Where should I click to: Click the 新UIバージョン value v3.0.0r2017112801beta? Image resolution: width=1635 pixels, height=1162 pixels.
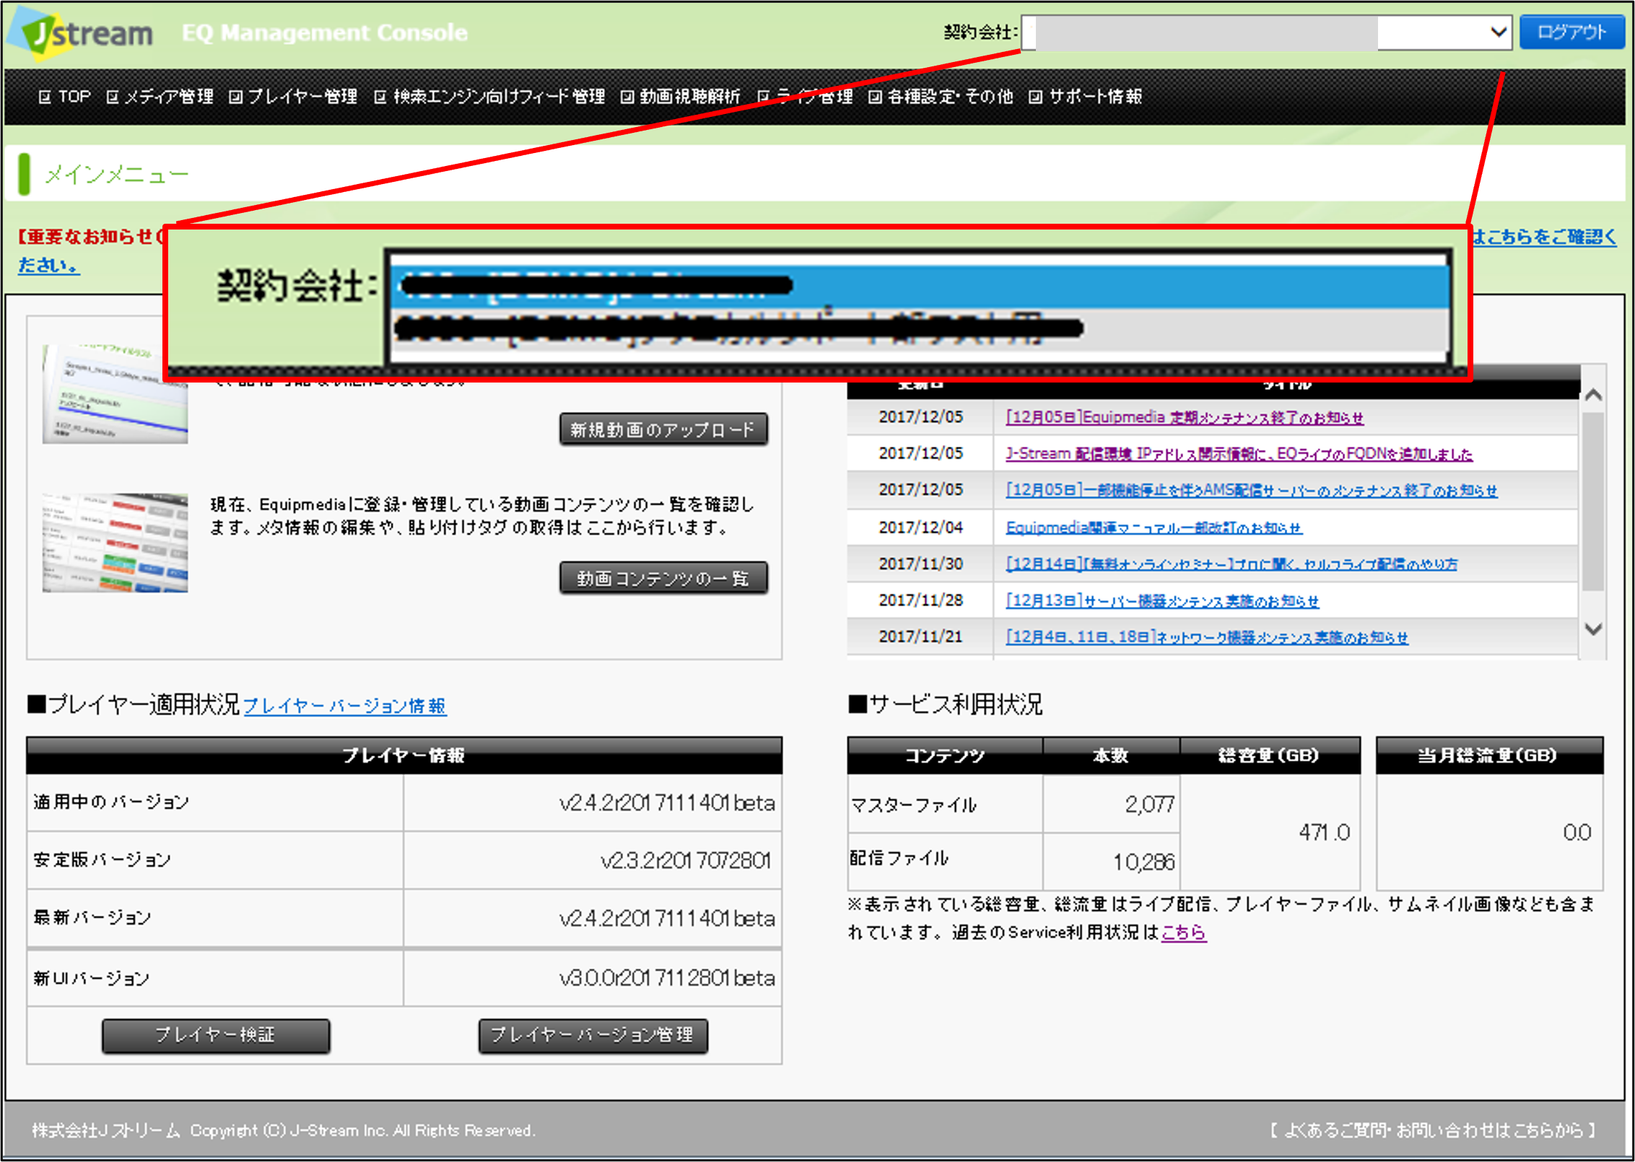(x=666, y=978)
